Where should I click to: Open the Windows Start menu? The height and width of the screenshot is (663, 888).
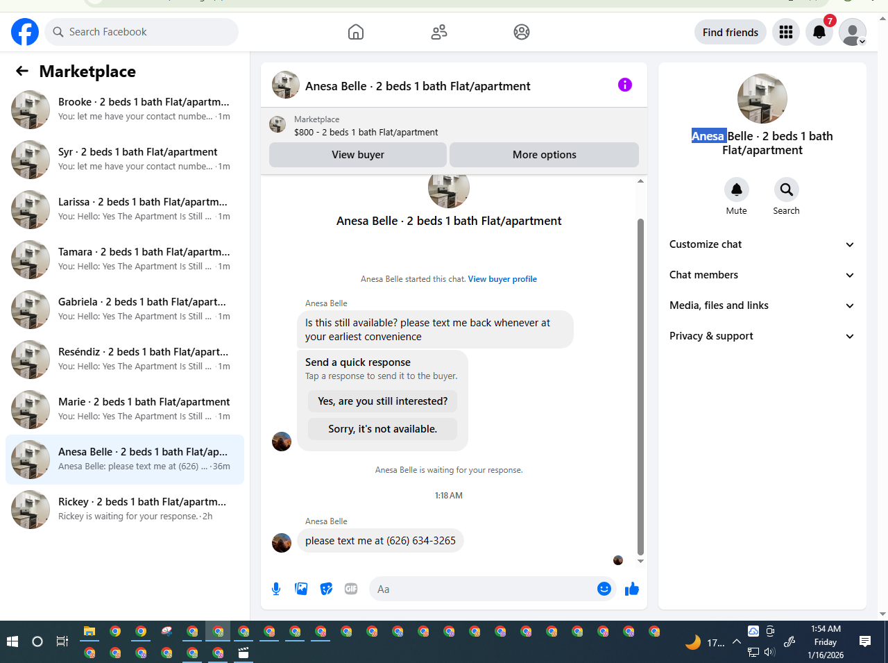tap(12, 641)
